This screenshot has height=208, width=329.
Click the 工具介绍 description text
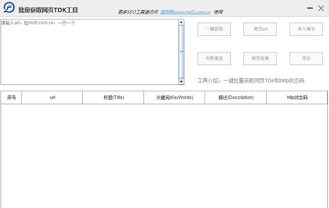(x=251, y=81)
